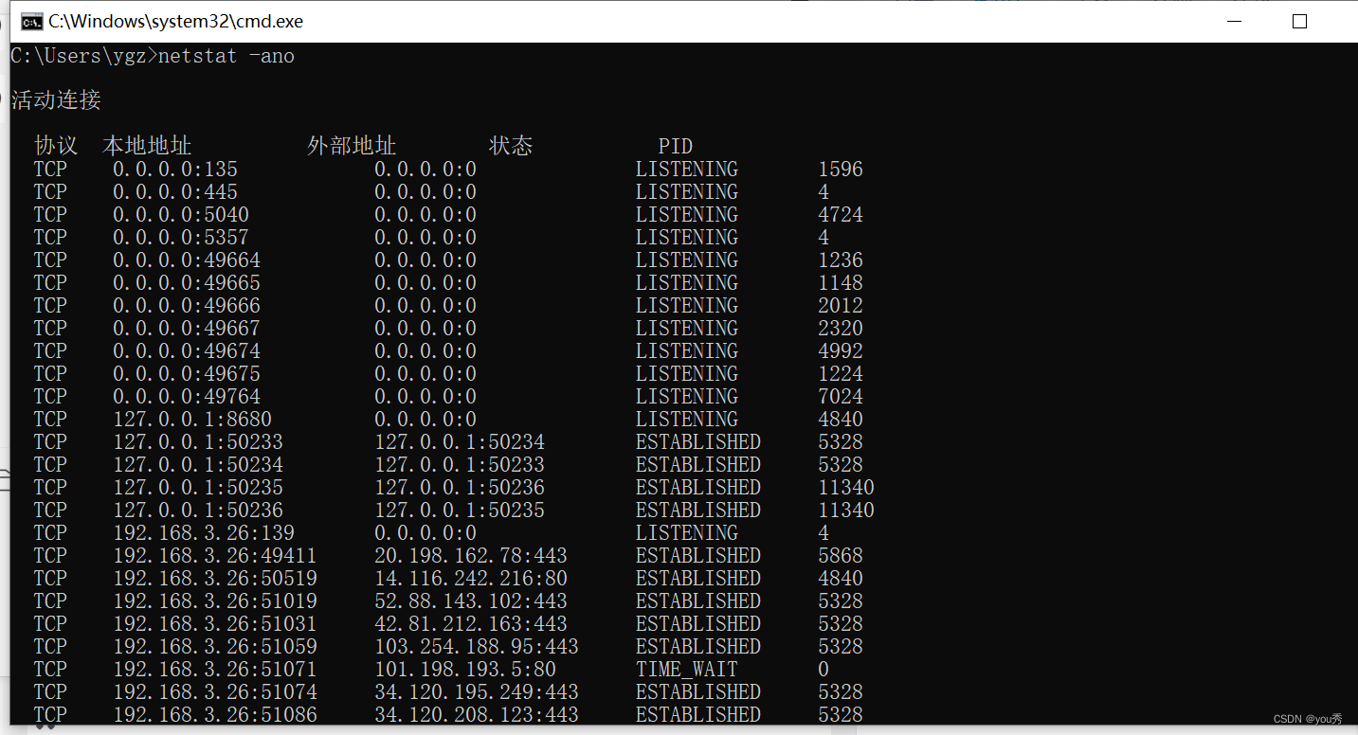
Task: Click PID value 1224
Action: 841,374
